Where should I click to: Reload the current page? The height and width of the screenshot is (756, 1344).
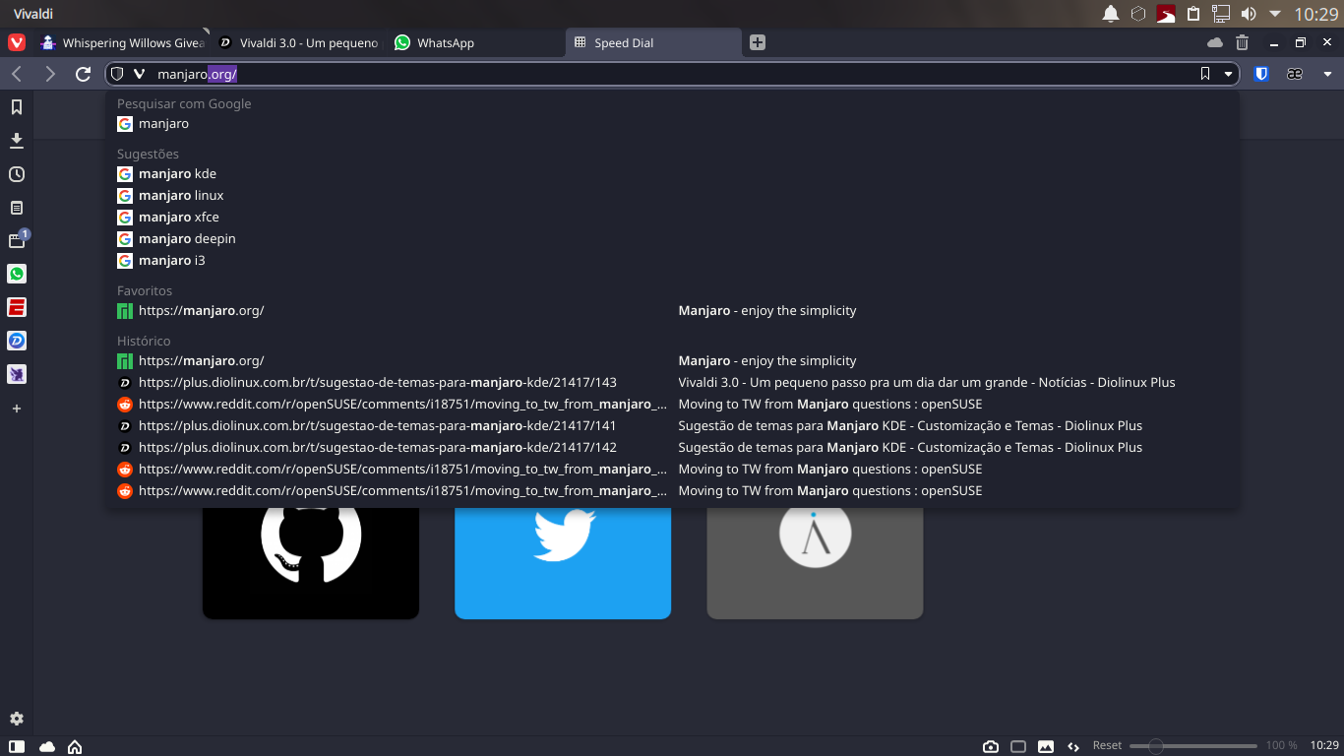(x=84, y=74)
